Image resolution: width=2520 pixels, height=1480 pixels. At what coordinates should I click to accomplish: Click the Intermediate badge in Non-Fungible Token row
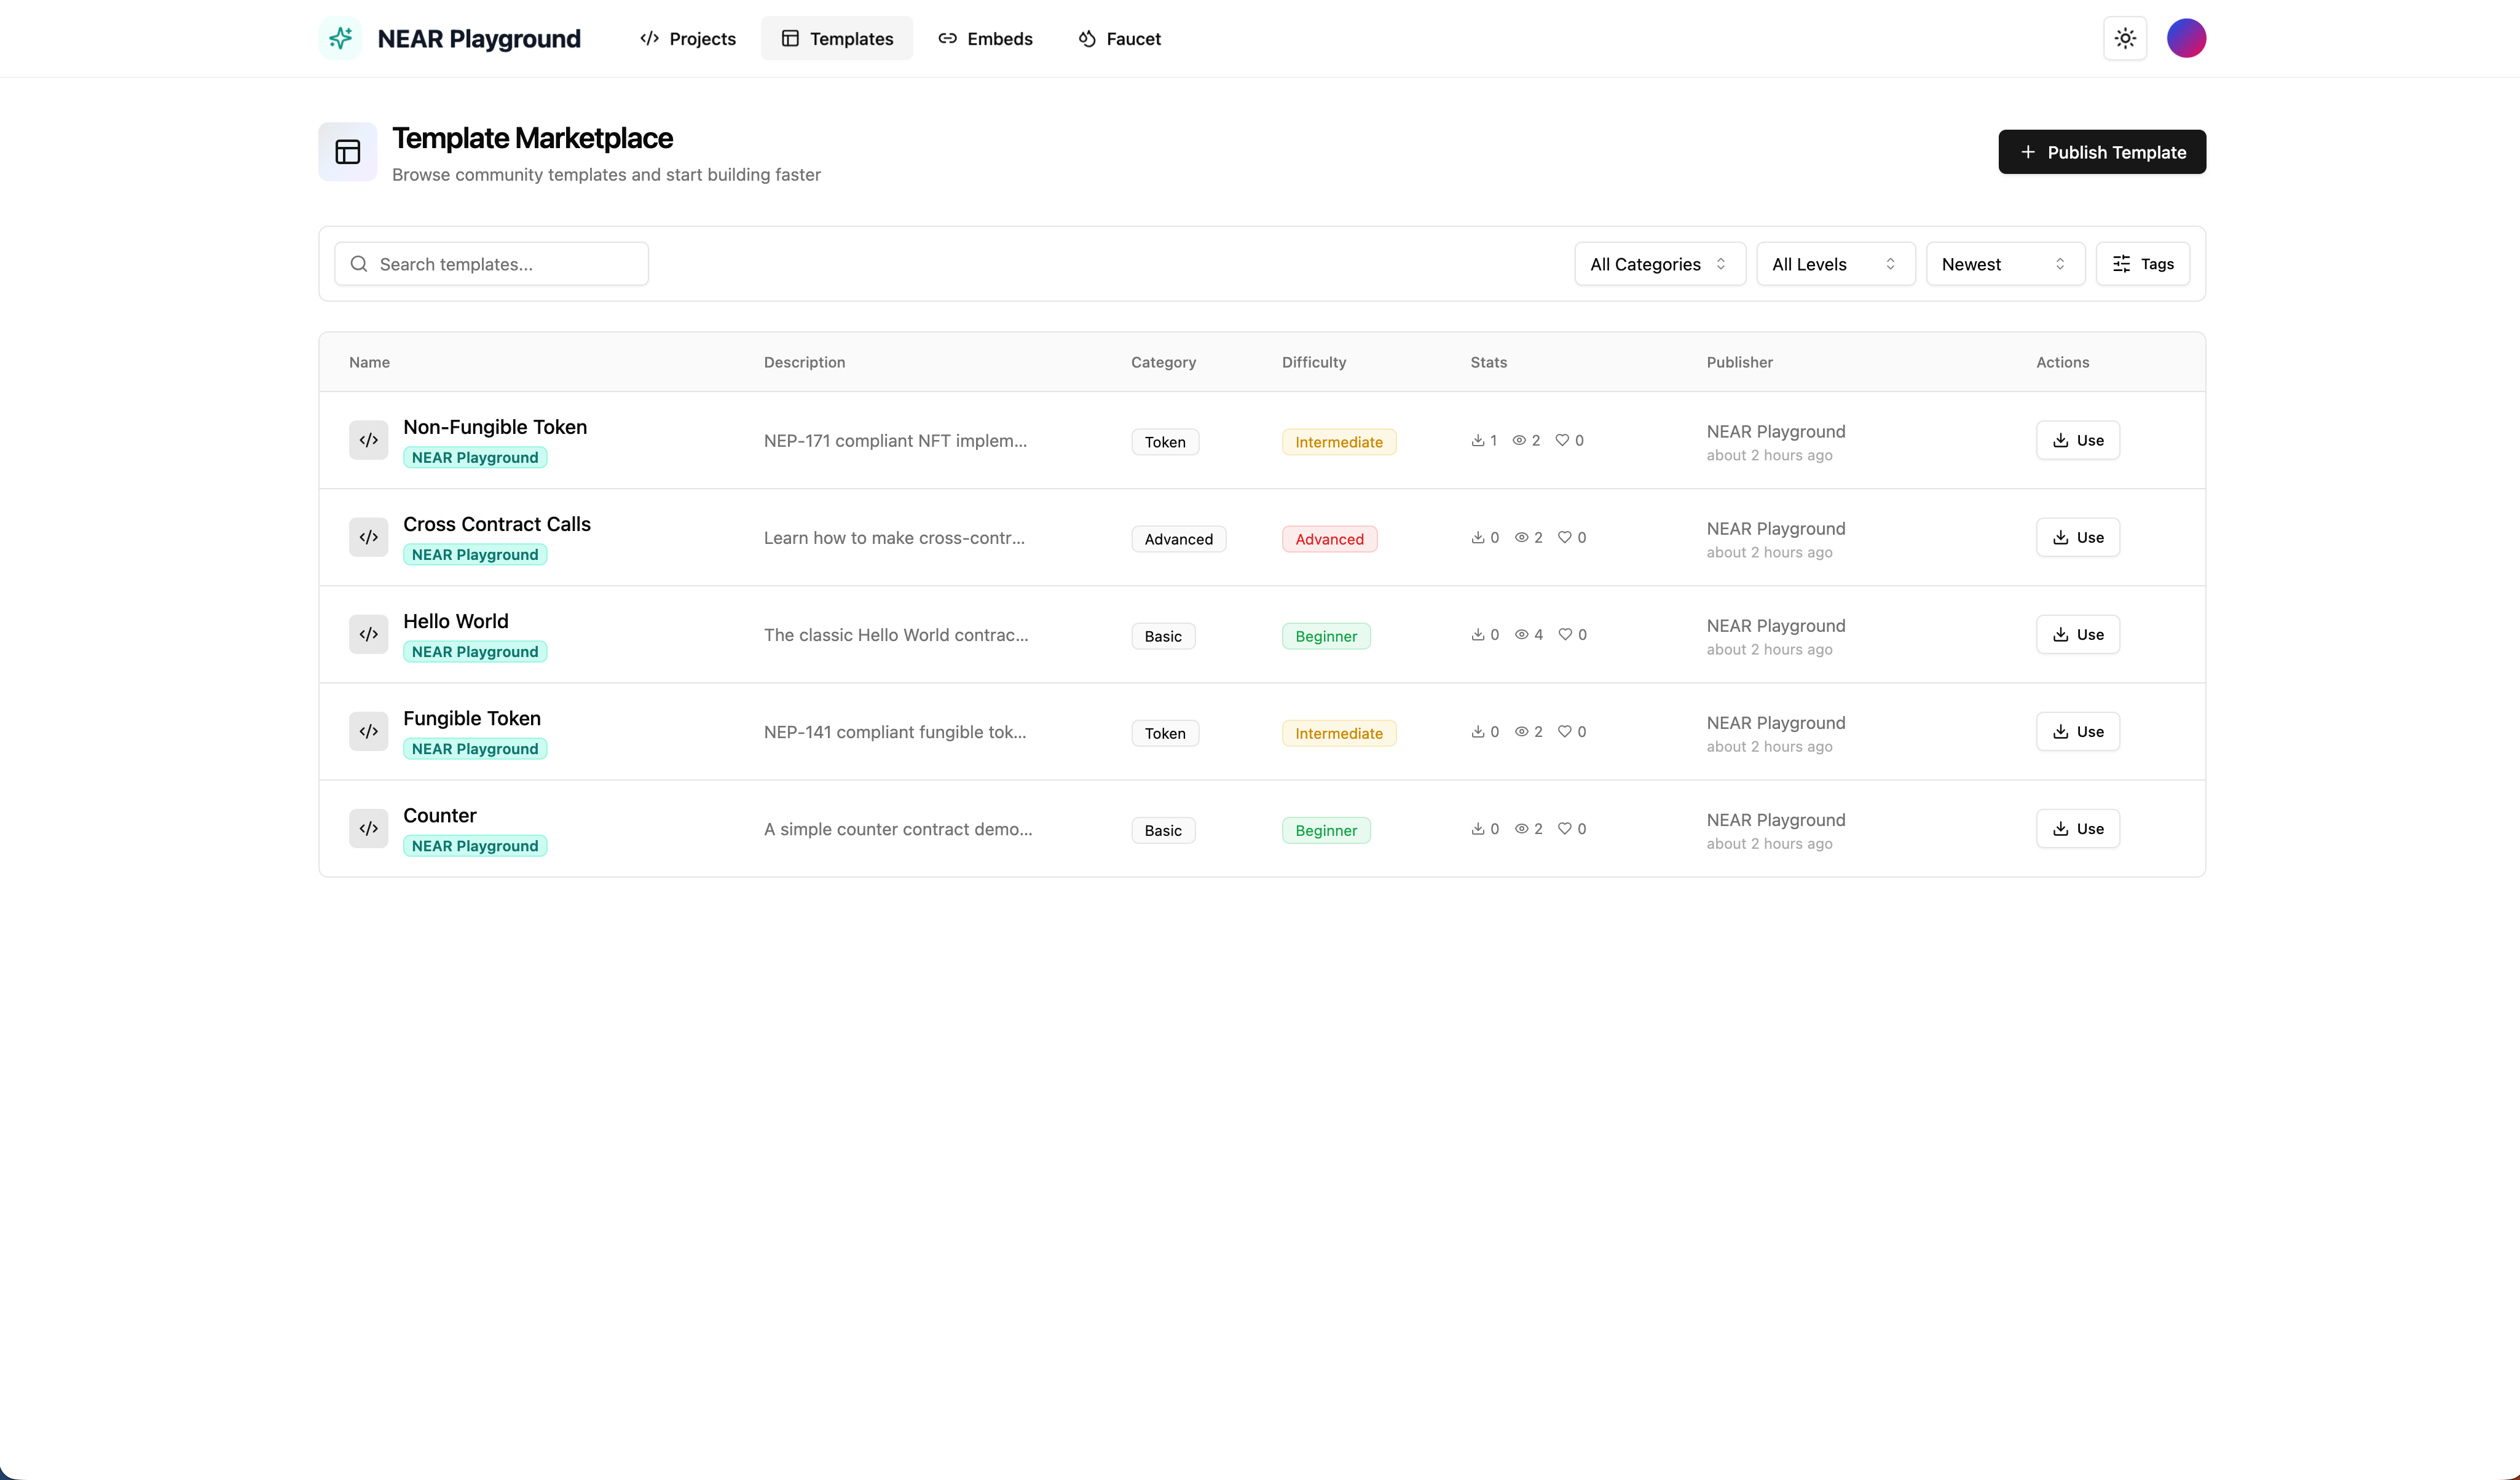1339,442
